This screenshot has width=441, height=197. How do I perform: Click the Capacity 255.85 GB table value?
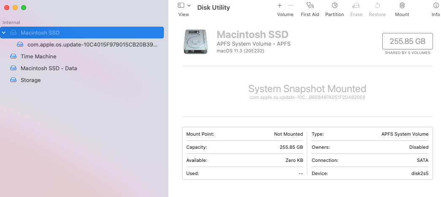291,147
